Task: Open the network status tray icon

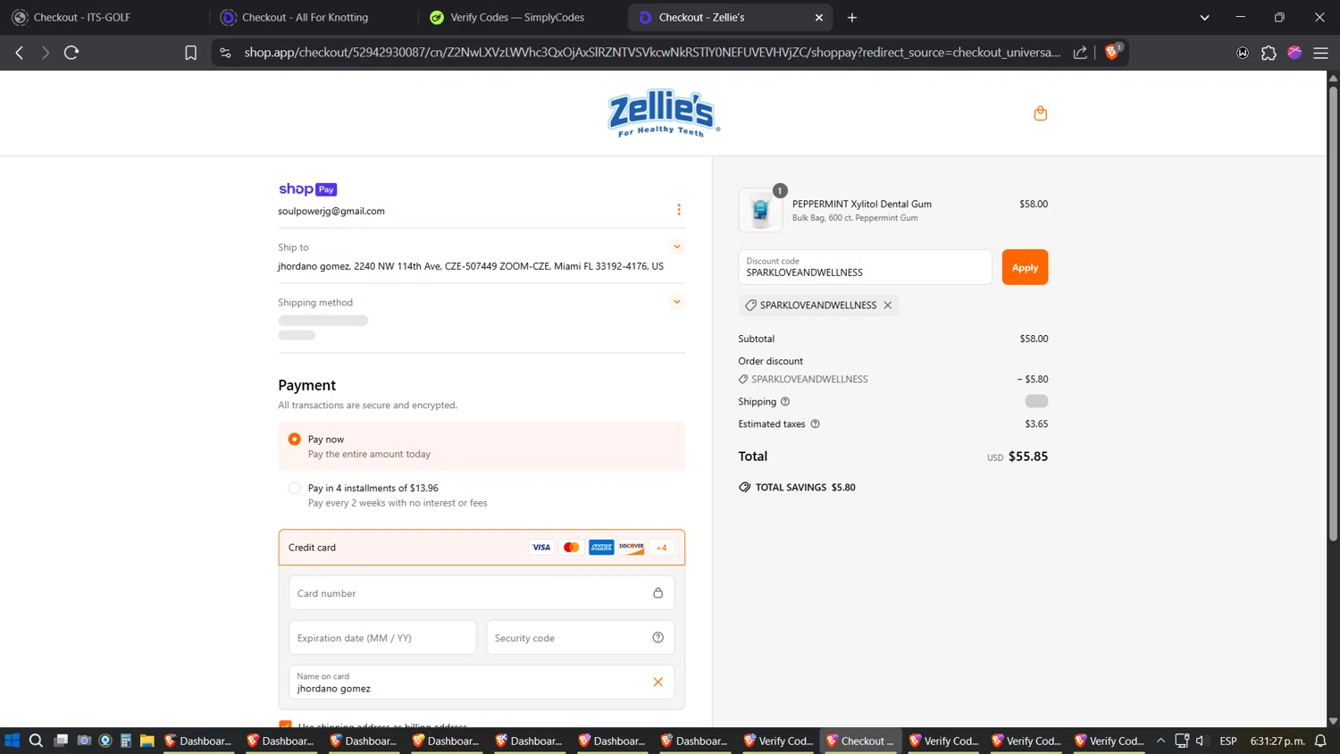Action: point(1181,741)
